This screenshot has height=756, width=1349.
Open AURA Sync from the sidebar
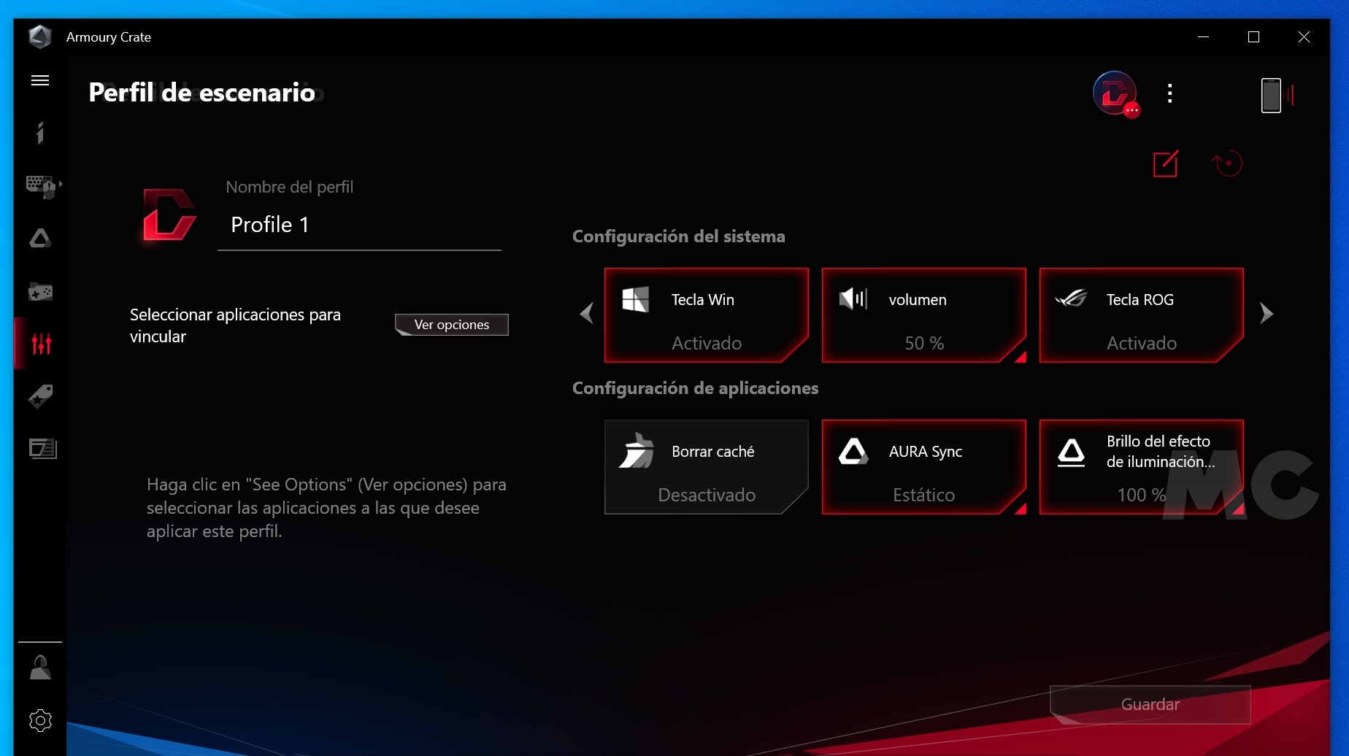(40, 239)
